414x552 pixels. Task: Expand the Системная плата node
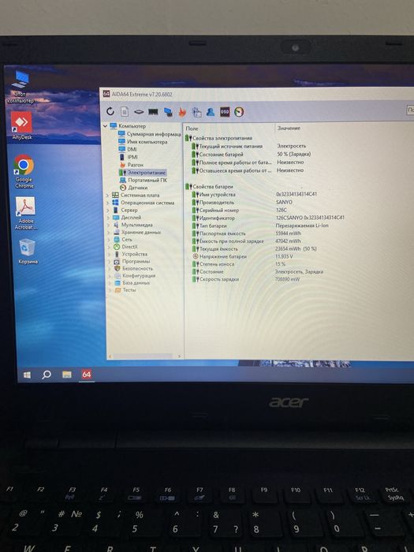tap(108, 195)
